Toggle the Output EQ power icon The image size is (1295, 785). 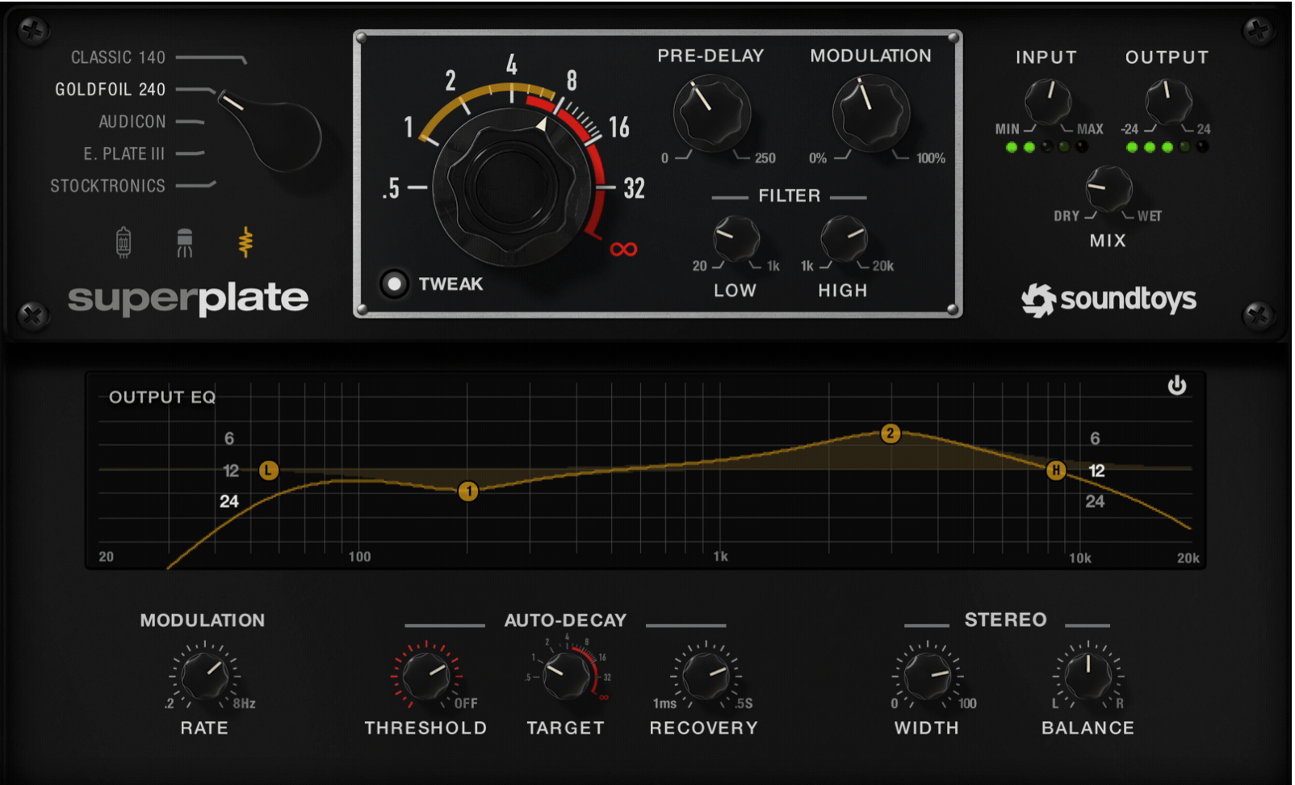coord(1177,385)
